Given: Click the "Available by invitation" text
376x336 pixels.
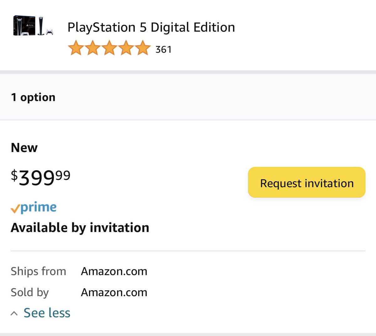Looking at the screenshot, I should tap(80, 228).
